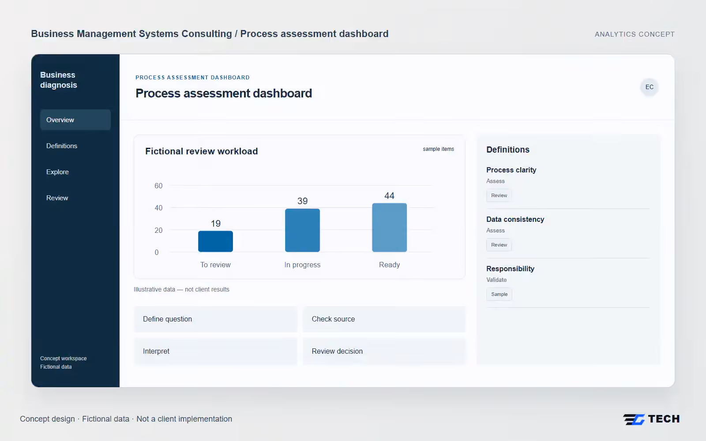
Task: Open the Interpret card
Action: pos(215,351)
